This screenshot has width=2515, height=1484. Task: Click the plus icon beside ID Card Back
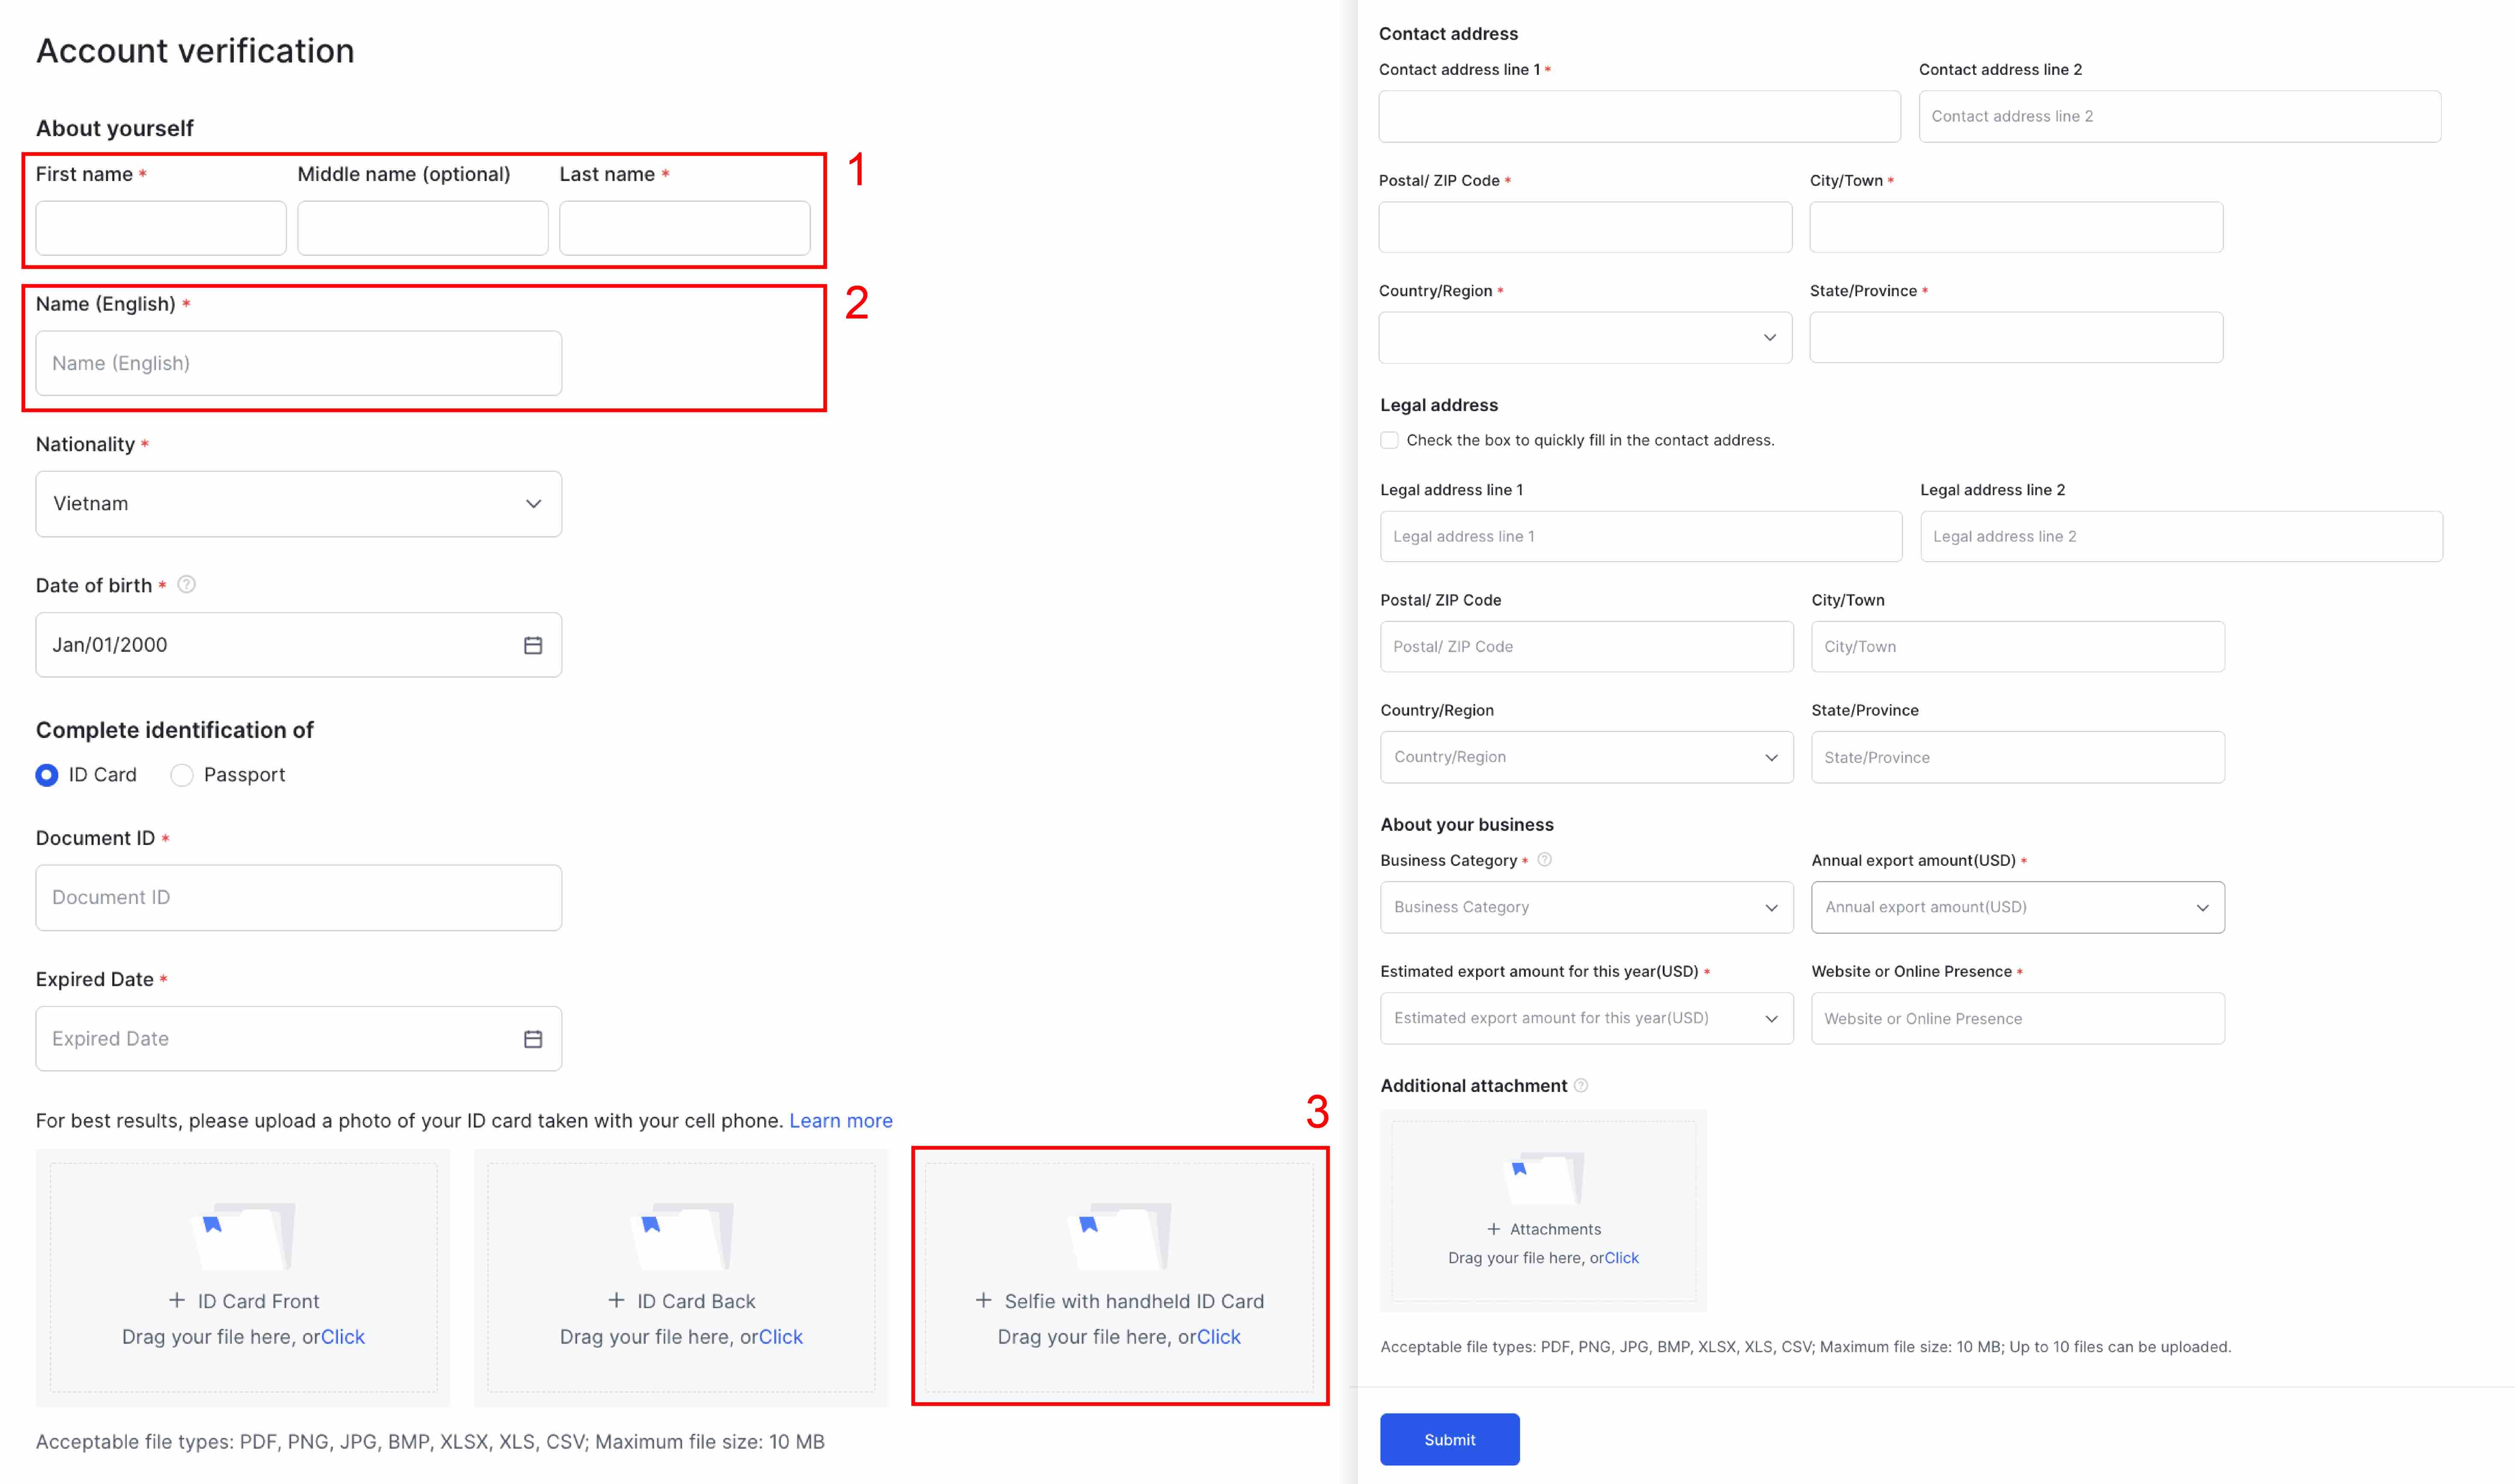point(616,1300)
